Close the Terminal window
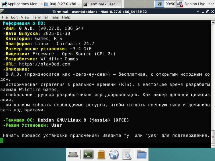215x161 pixels. point(213,12)
